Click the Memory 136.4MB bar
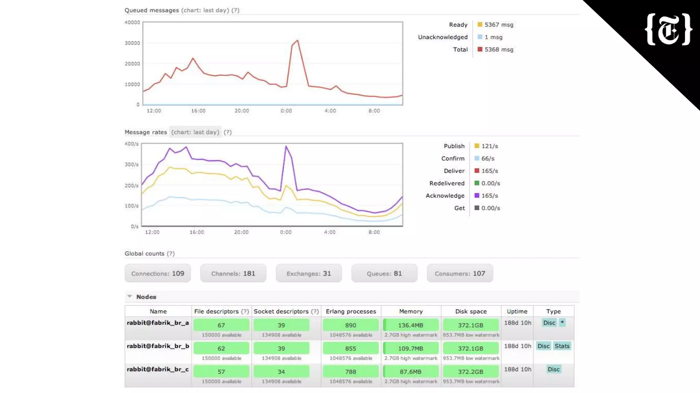Screen dimensions: 700x393 point(410,325)
